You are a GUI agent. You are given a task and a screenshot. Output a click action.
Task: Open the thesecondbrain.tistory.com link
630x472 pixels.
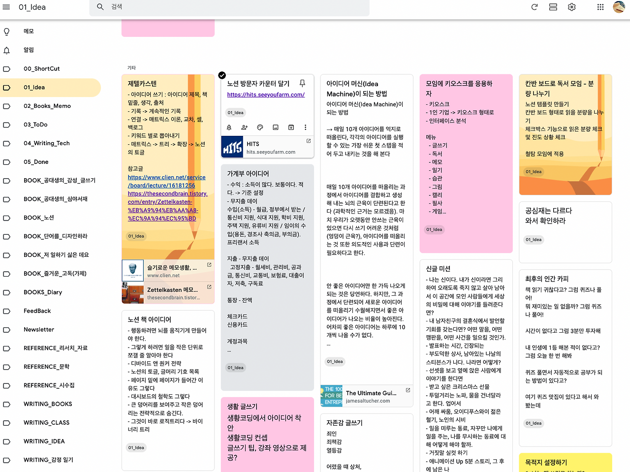[167, 206]
